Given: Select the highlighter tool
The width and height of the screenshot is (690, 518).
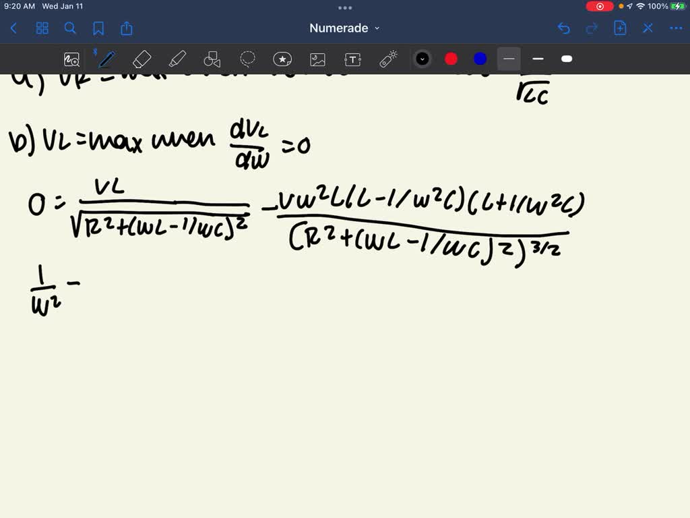Looking at the screenshot, I should click(x=177, y=59).
